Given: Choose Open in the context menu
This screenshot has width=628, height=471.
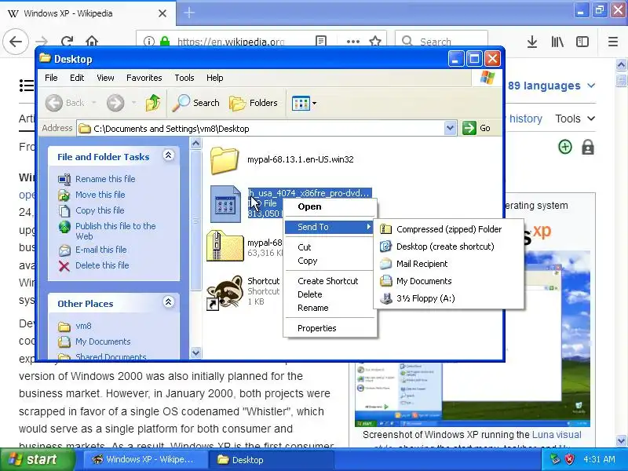Looking at the screenshot, I should click(x=330, y=206).
